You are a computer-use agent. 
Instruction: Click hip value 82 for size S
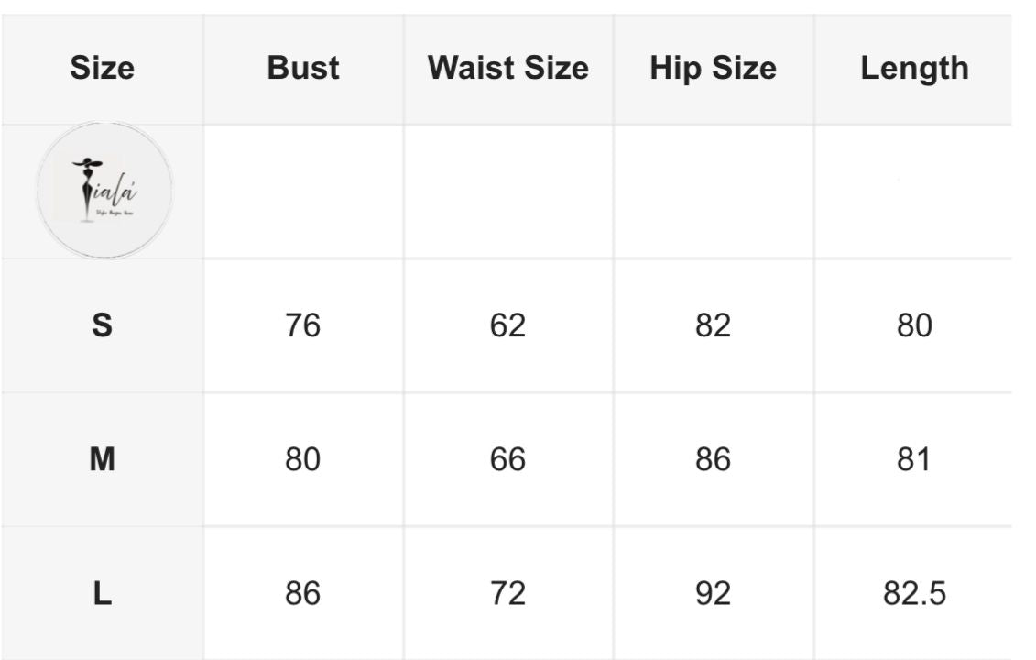713,325
